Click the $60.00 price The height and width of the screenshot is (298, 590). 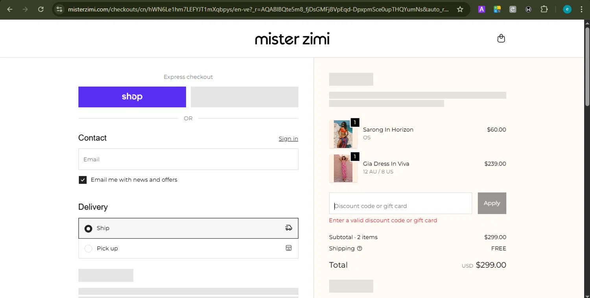point(496,130)
